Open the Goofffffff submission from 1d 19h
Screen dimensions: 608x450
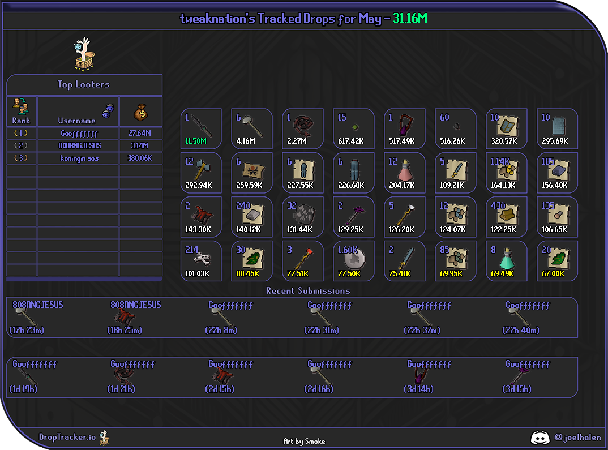point(34,376)
